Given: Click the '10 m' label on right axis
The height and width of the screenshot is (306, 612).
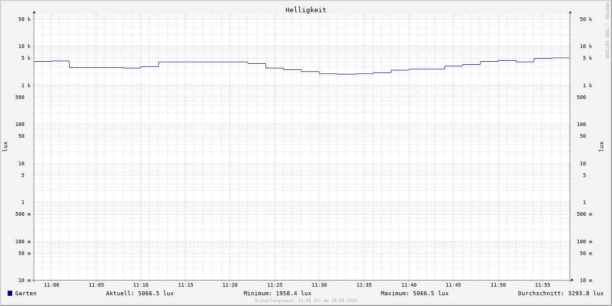Looking at the screenshot, I should coord(586,280).
